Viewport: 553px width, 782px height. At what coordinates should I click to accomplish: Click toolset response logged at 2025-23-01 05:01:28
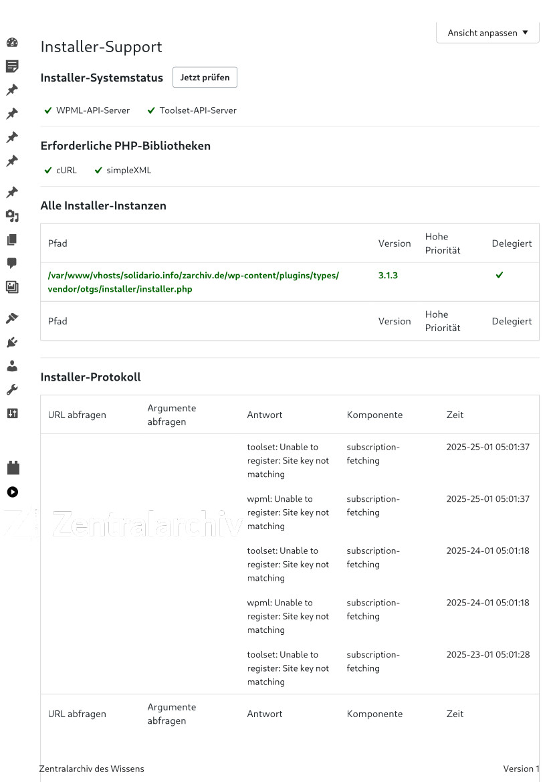(x=288, y=668)
